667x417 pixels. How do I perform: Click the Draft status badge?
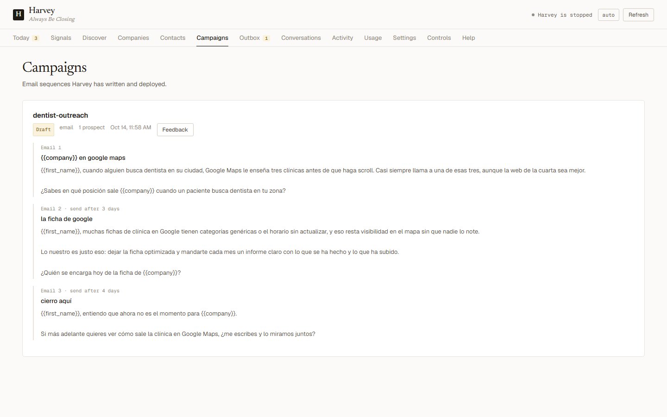coord(44,130)
